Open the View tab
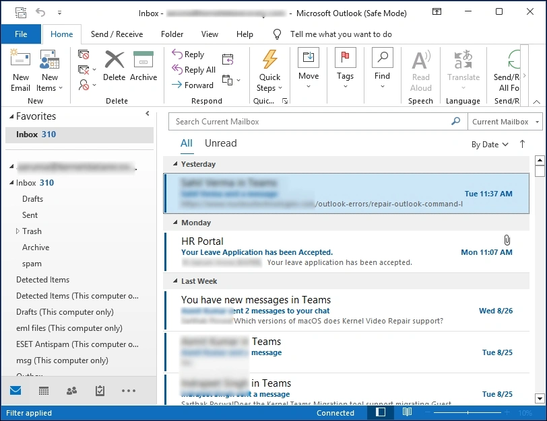The height and width of the screenshot is (421, 547). (x=210, y=34)
